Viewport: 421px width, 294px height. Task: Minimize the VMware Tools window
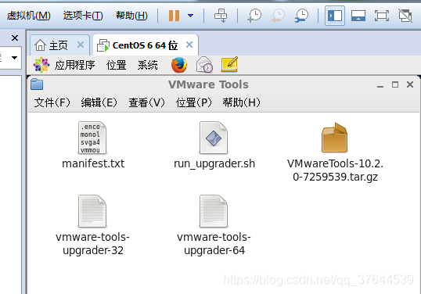coord(380,85)
